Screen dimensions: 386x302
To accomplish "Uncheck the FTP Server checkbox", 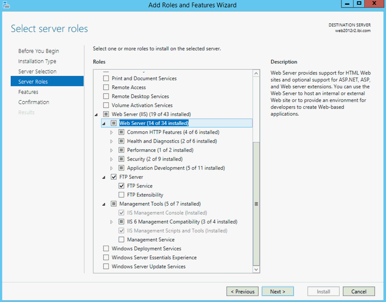I will click(113, 177).
